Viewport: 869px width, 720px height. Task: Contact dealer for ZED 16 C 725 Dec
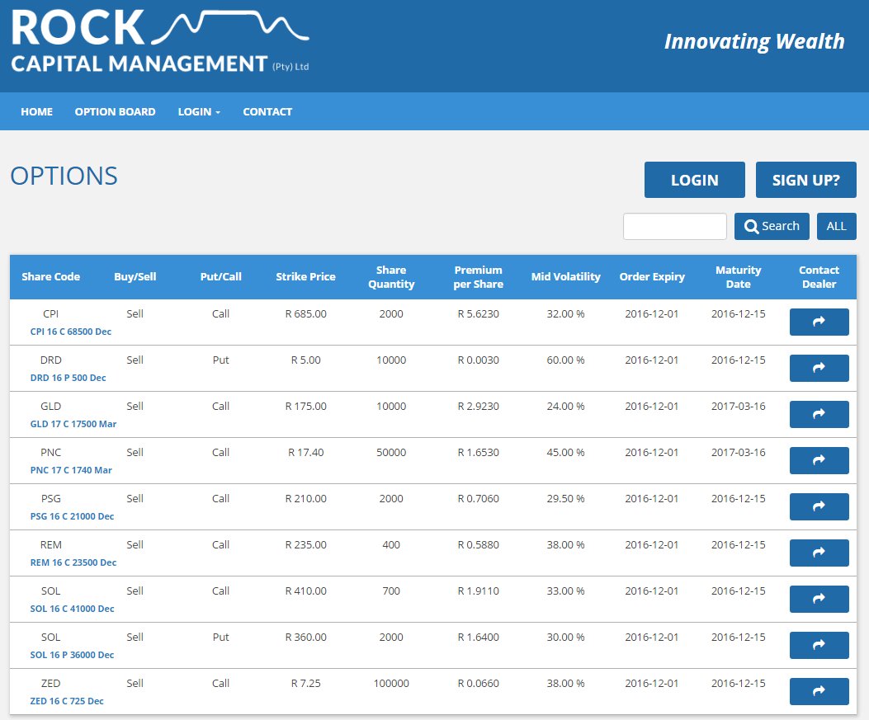click(819, 691)
